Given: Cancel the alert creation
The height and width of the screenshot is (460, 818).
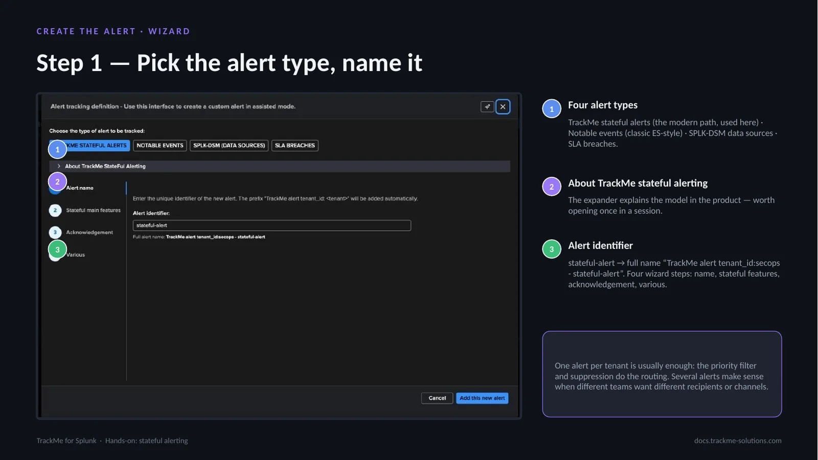Looking at the screenshot, I should point(437,398).
